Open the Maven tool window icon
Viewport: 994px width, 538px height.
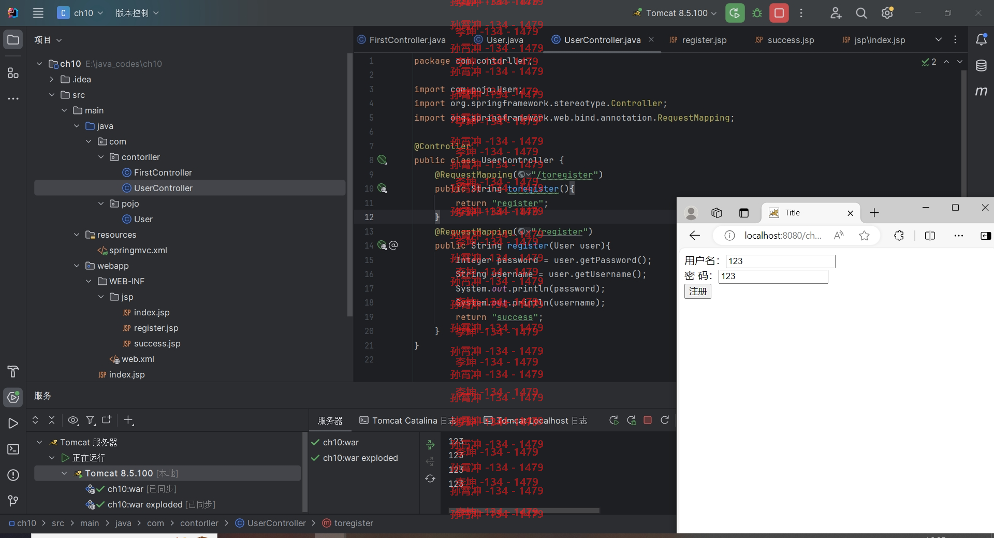click(981, 91)
